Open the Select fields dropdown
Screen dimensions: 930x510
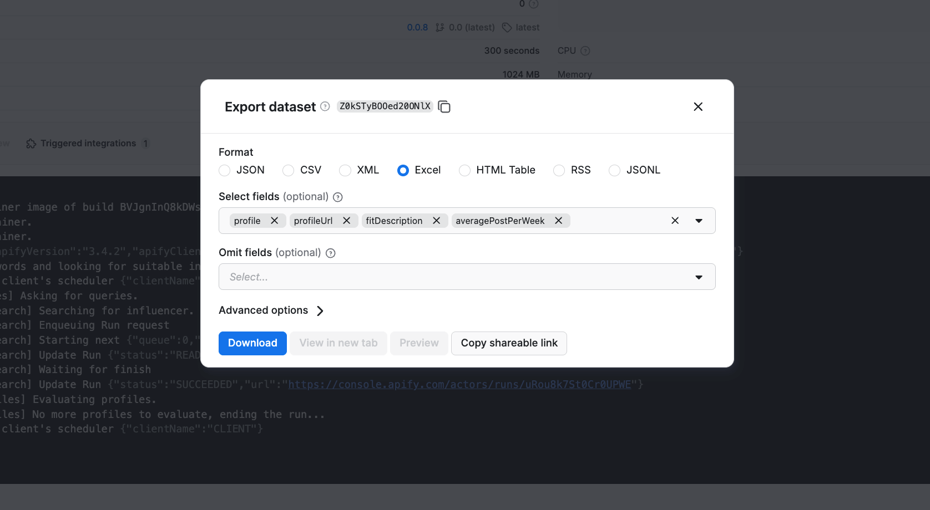(698, 220)
